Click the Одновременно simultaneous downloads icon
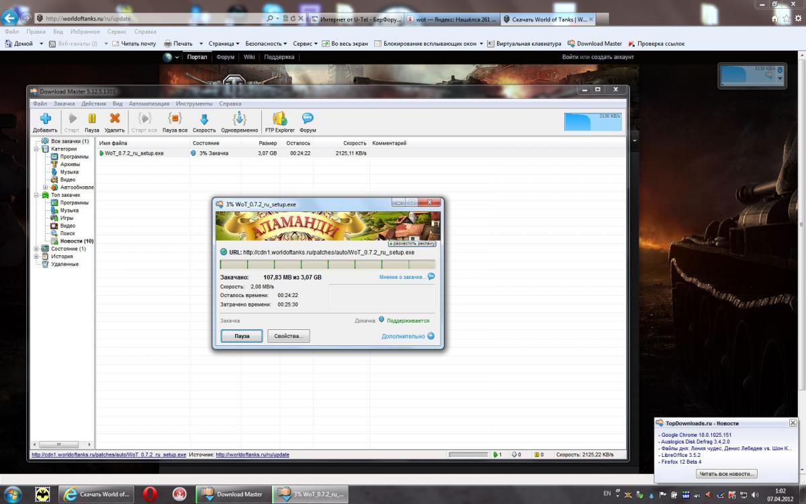Image resolution: width=806 pixels, height=504 pixels. [239, 122]
